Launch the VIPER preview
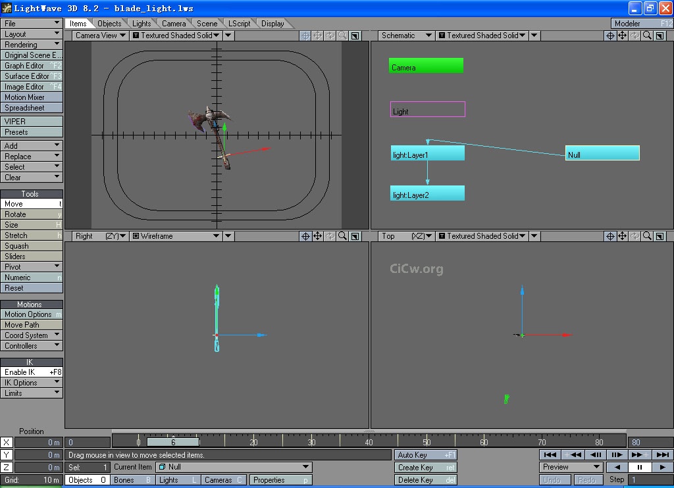This screenshot has width=674, height=488. 32,122
